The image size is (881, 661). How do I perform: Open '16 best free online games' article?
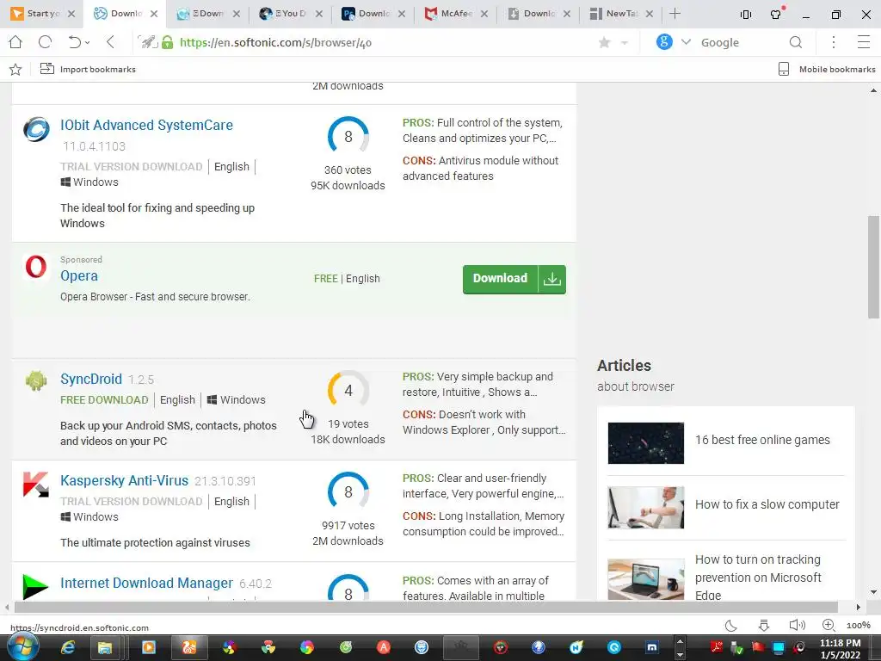[x=762, y=440]
